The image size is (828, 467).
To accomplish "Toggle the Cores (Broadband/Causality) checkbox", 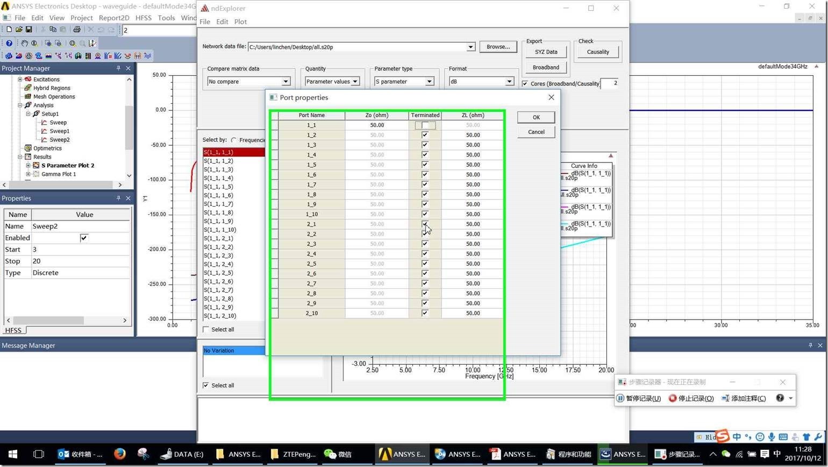I will coord(525,83).
